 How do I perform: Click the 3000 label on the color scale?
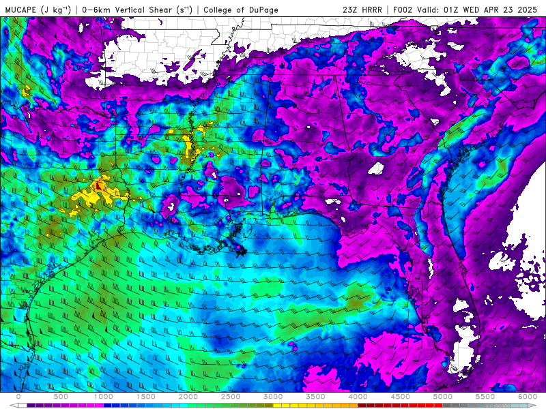[x=273, y=397]
